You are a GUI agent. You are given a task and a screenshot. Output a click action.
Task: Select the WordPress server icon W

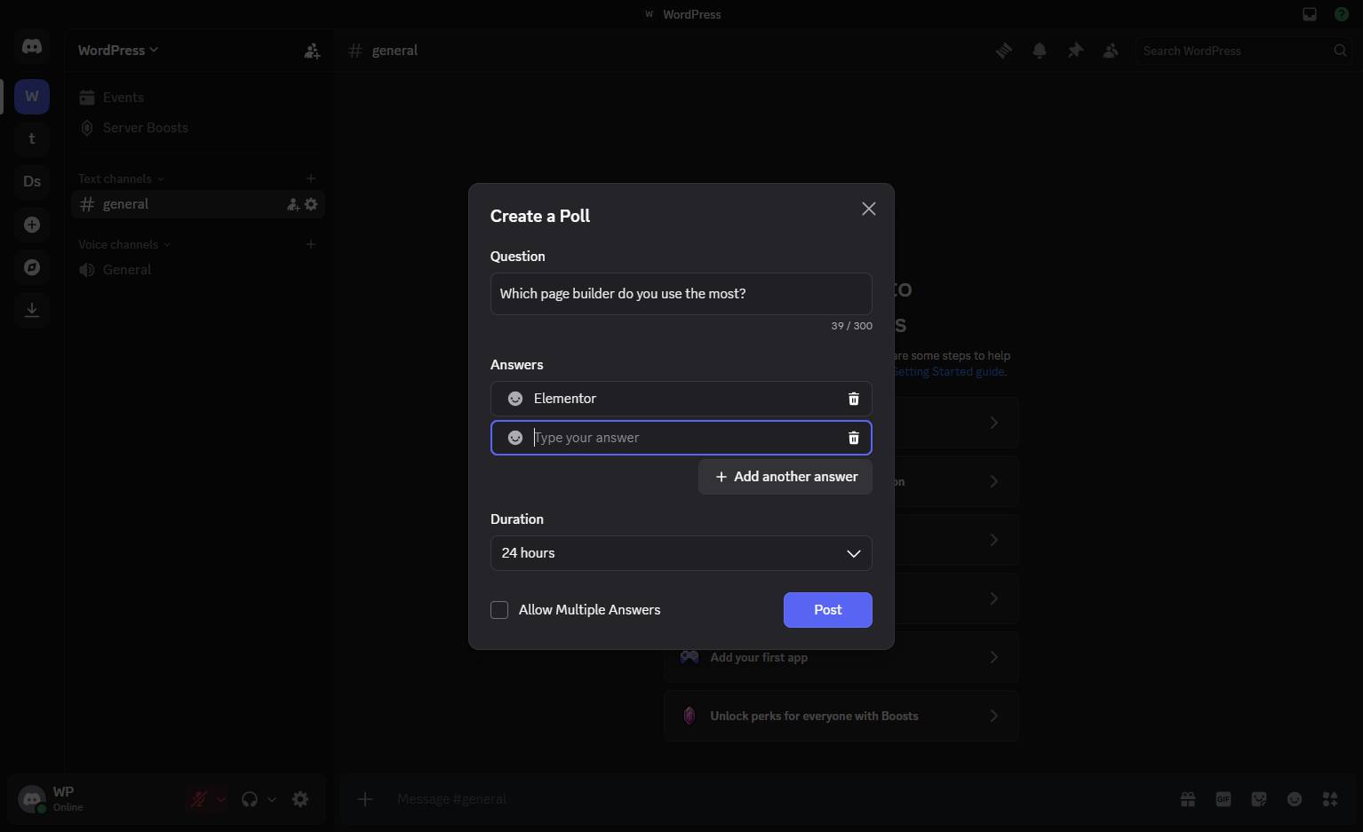point(32,96)
